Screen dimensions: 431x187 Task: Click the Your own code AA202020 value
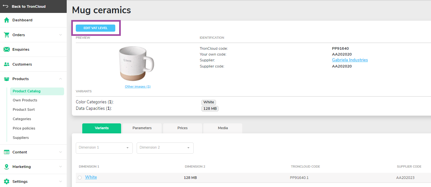[342, 54]
